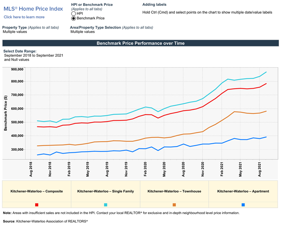Click the 'Benchmark Price Performance over Time' header bar
The height and width of the screenshot is (225, 281).
click(140, 43)
